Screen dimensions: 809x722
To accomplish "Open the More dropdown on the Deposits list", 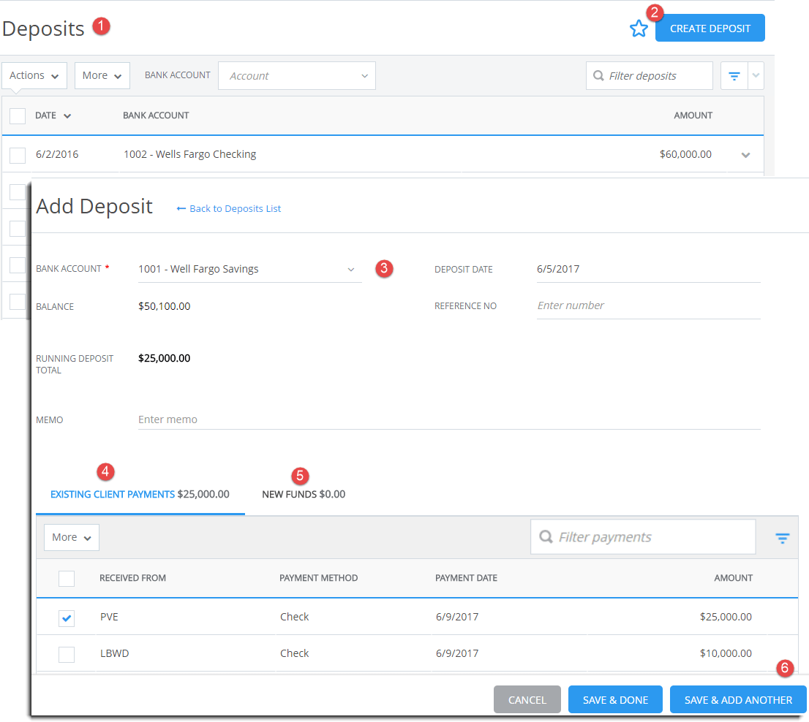I will [102, 75].
